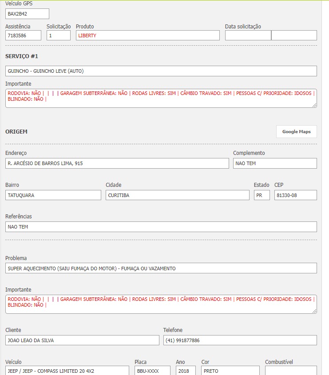329x375 pixels.
Task: Focus the Estado field
Action: (262, 195)
